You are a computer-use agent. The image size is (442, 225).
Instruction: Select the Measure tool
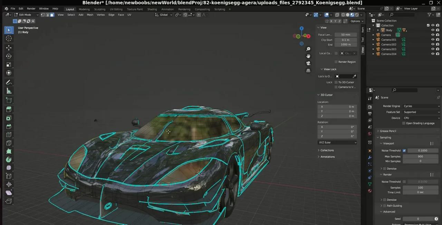(9, 91)
